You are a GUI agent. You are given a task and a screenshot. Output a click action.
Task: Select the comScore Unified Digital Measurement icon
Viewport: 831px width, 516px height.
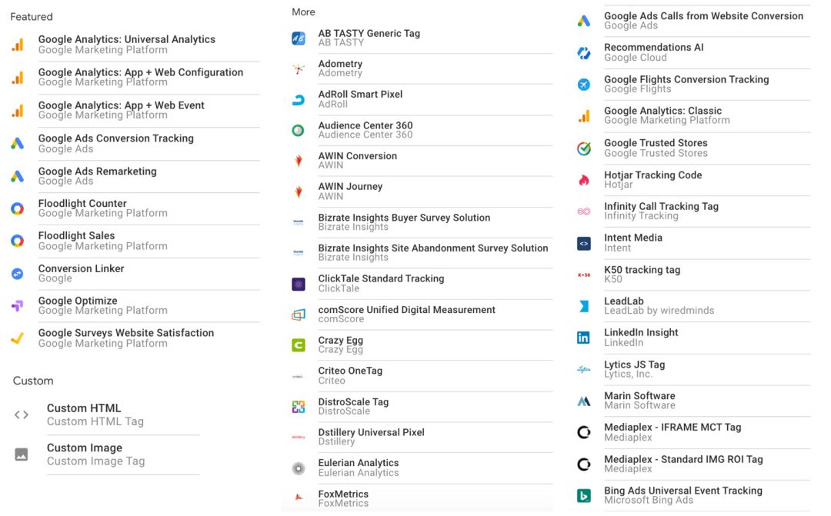299,315
